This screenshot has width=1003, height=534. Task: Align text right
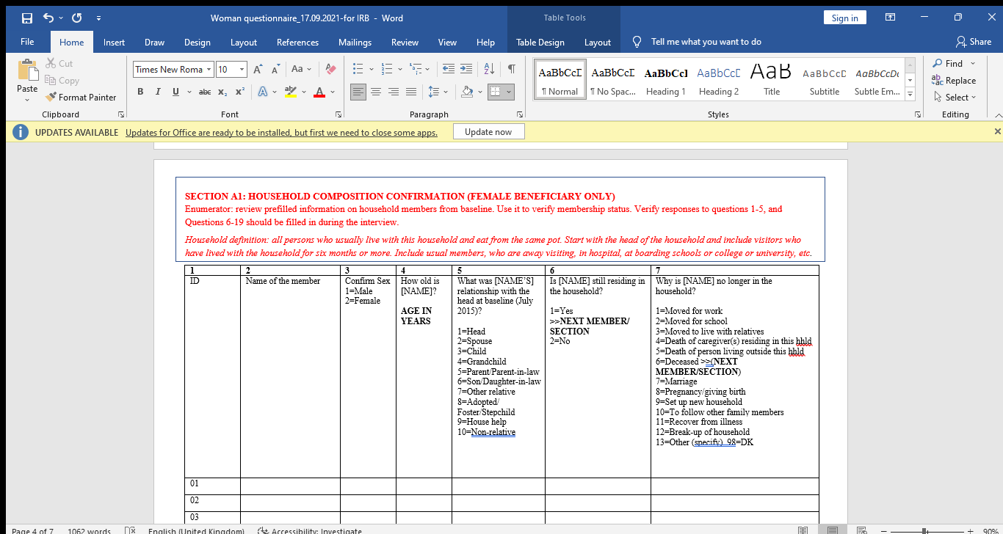(x=394, y=92)
